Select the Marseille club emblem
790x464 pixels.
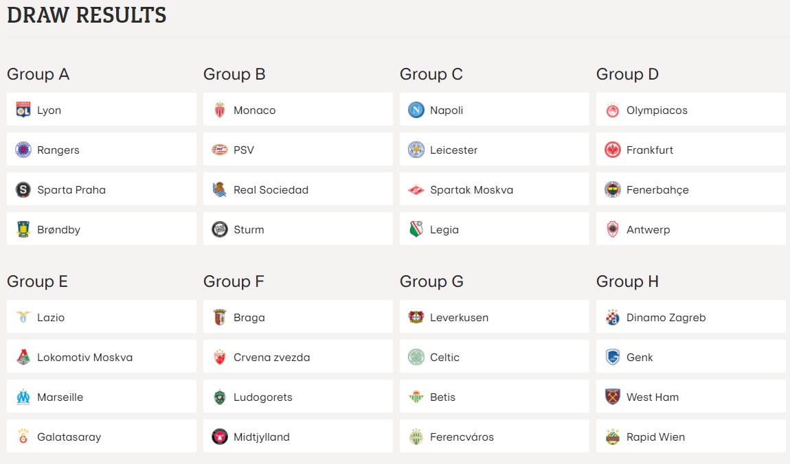pyautogui.click(x=23, y=397)
